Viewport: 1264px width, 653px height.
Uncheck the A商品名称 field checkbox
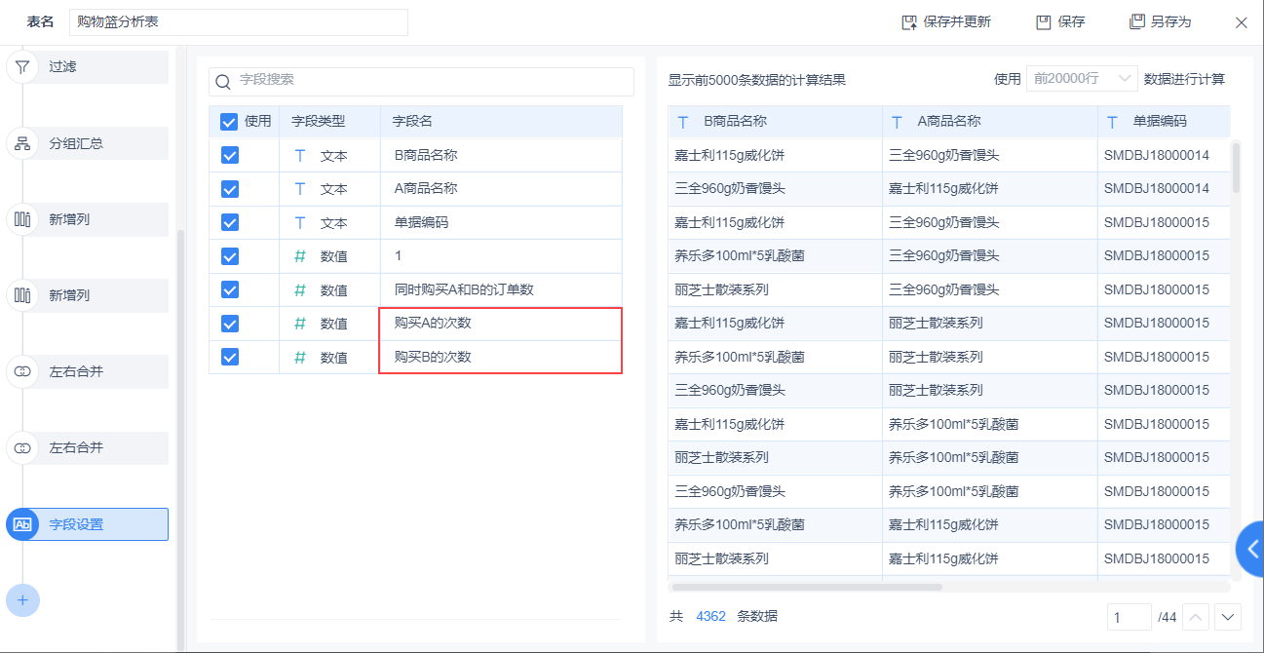tap(230, 189)
